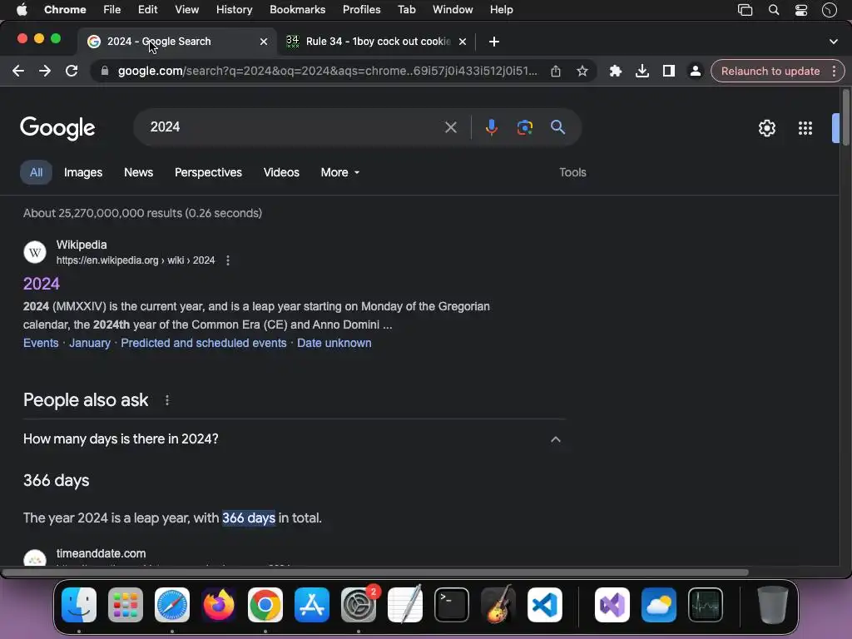Image resolution: width=852 pixels, height=639 pixels.
Task: Collapse the How many days question
Action: (x=555, y=439)
